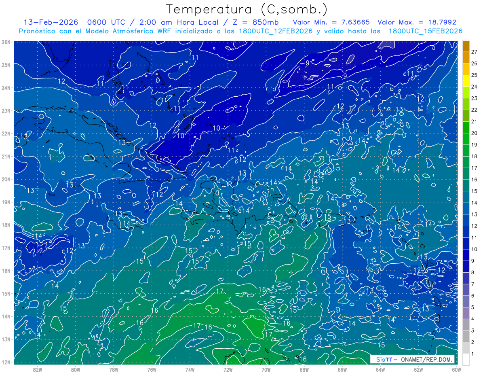Click the '21' value on the color scale
485x375 pixels.
point(474,122)
